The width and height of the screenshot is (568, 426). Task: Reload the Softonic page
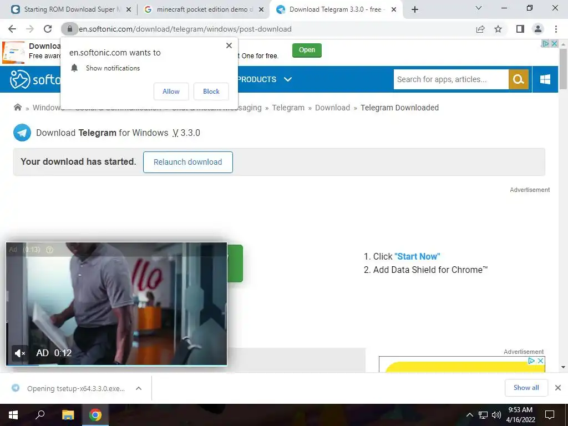48,29
